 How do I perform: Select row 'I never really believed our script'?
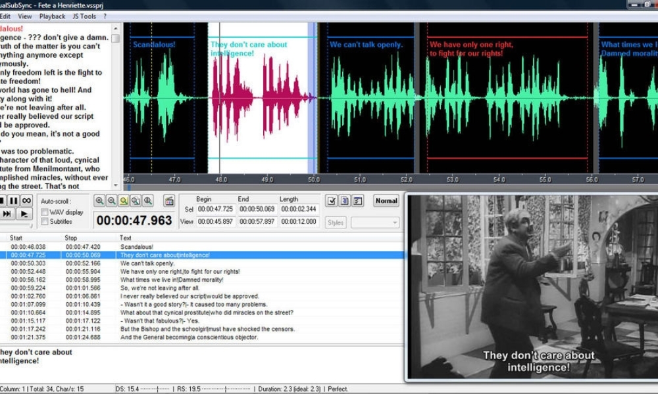point(202,296)
